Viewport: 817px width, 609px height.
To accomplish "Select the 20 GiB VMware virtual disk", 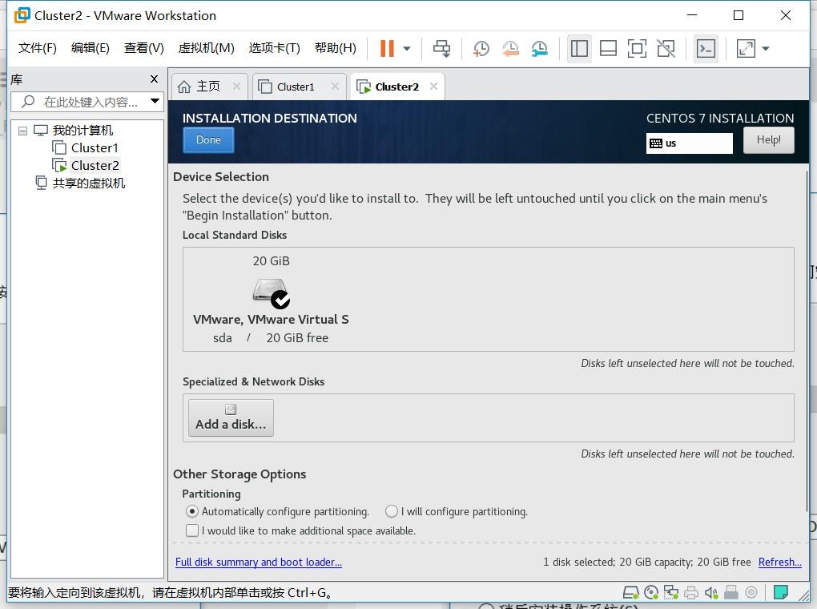I will 271,299.
